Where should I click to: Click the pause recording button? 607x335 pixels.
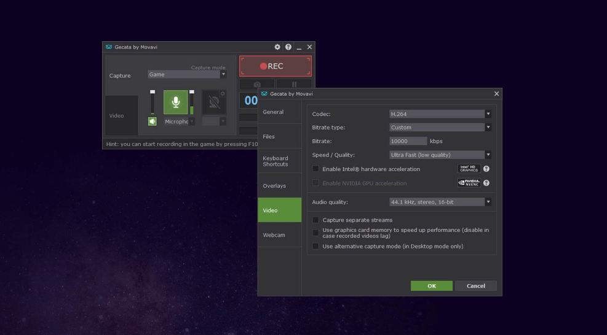pos(294,84)
